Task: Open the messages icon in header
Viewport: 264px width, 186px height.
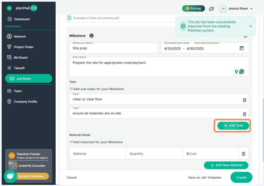Action: point(211,8)
